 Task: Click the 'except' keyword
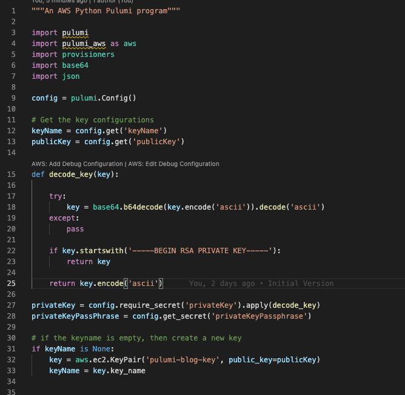tap(62, 218)
